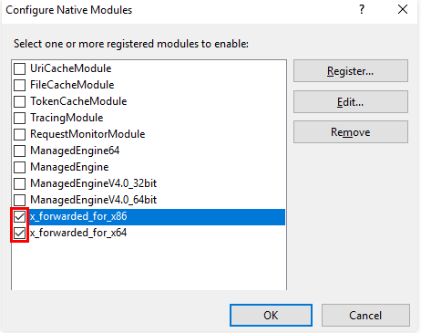Viewport: 421px width, 333px height.
Task: Uncheck the x_forwarded_for_x64 checkbox
Action: click(x=20, y=233)
